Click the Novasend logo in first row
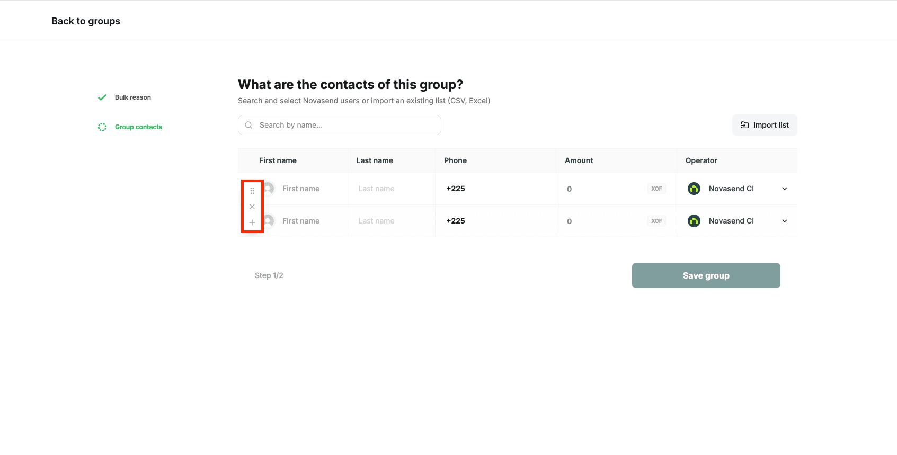Screen dimensions: 897x455 (694, 189)
